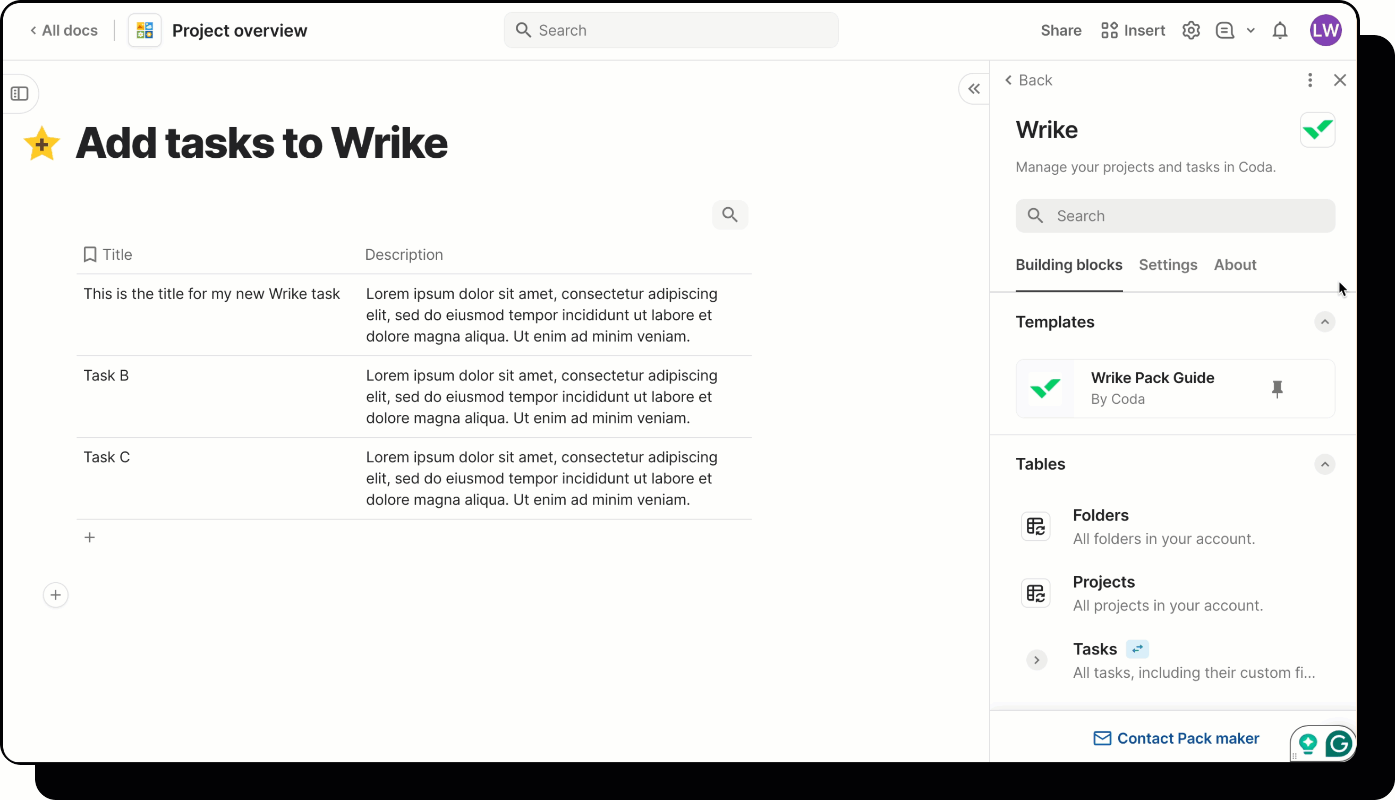Toggle the left sidebar open

point(20,93)
